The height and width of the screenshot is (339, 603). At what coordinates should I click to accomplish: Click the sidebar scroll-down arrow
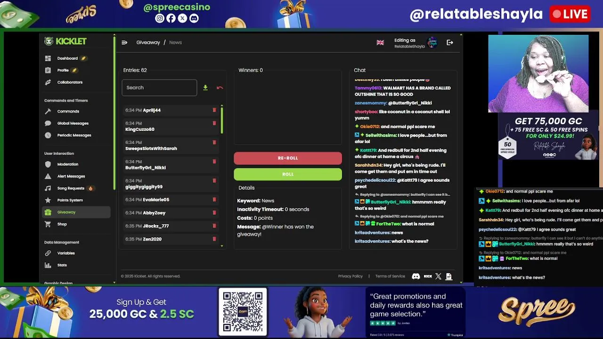114,282
